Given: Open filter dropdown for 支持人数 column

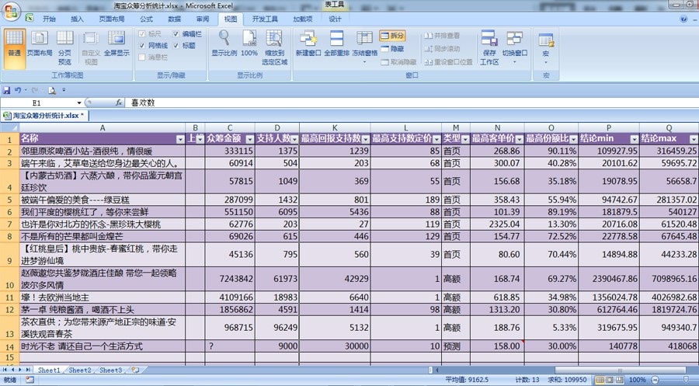Looking at the screenshot, I should 294,140.
